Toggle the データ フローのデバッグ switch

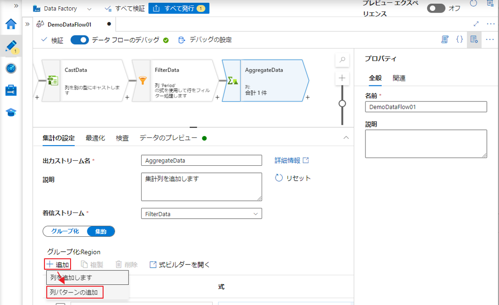click(x=80, y=40)
